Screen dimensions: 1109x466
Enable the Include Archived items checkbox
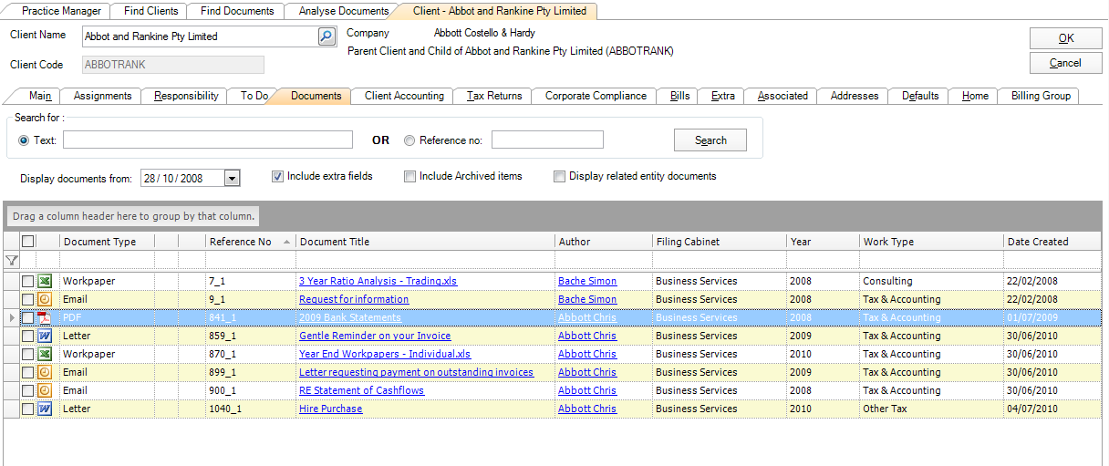pos(410,176)
